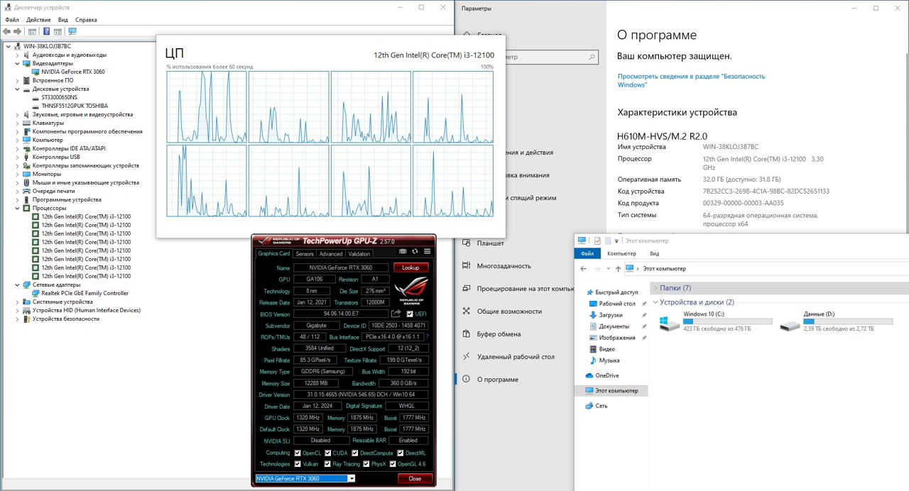Click the Lookup button
The height and width of the screenshot is (491, 909).
410,267
